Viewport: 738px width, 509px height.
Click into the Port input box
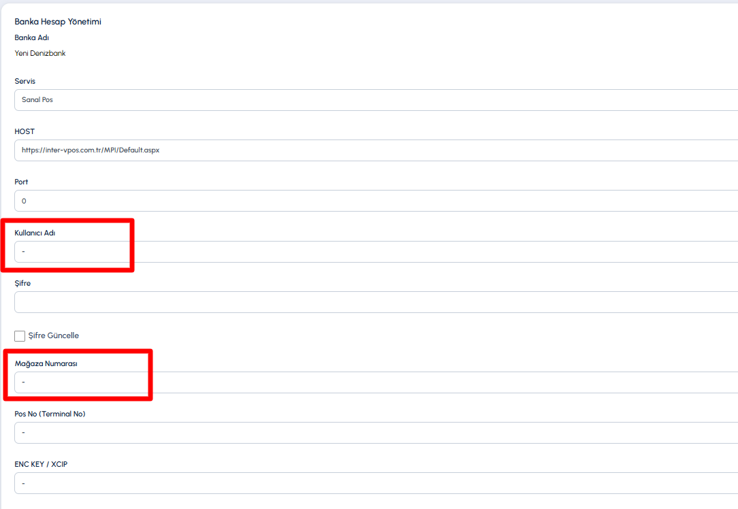(x=376, y=201)
